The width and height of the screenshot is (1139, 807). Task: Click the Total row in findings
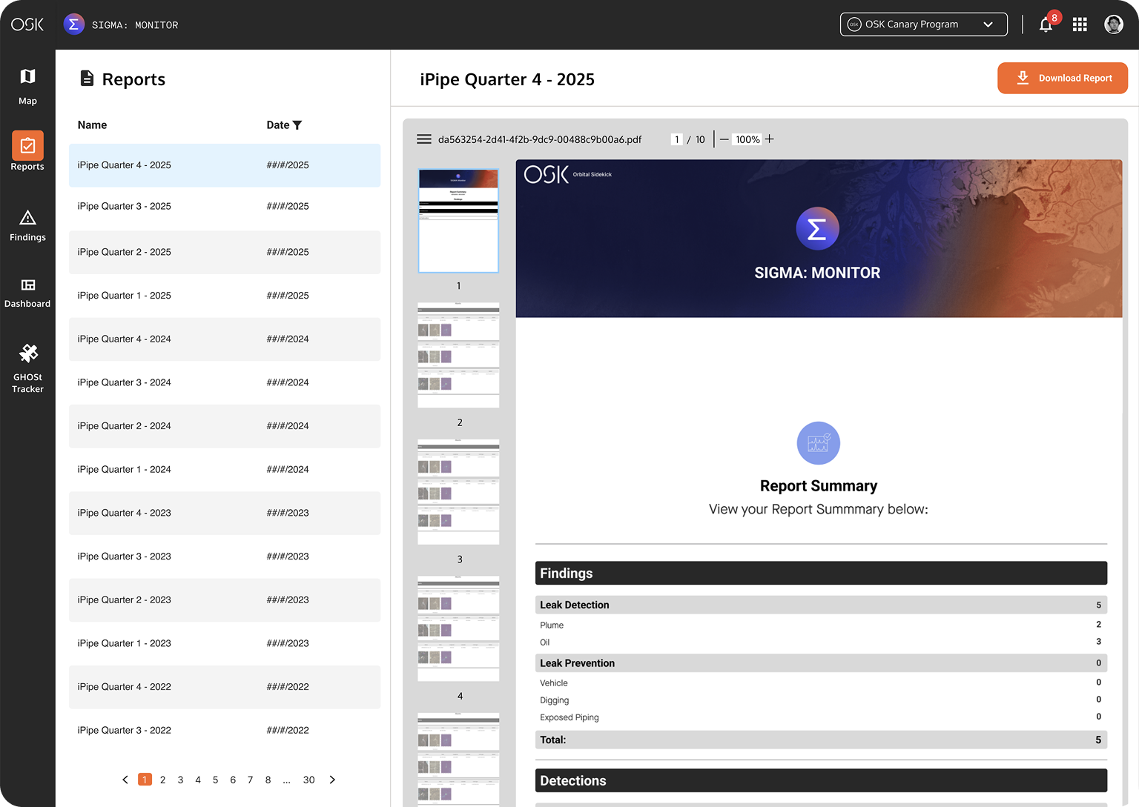click(x=821, y=740)
